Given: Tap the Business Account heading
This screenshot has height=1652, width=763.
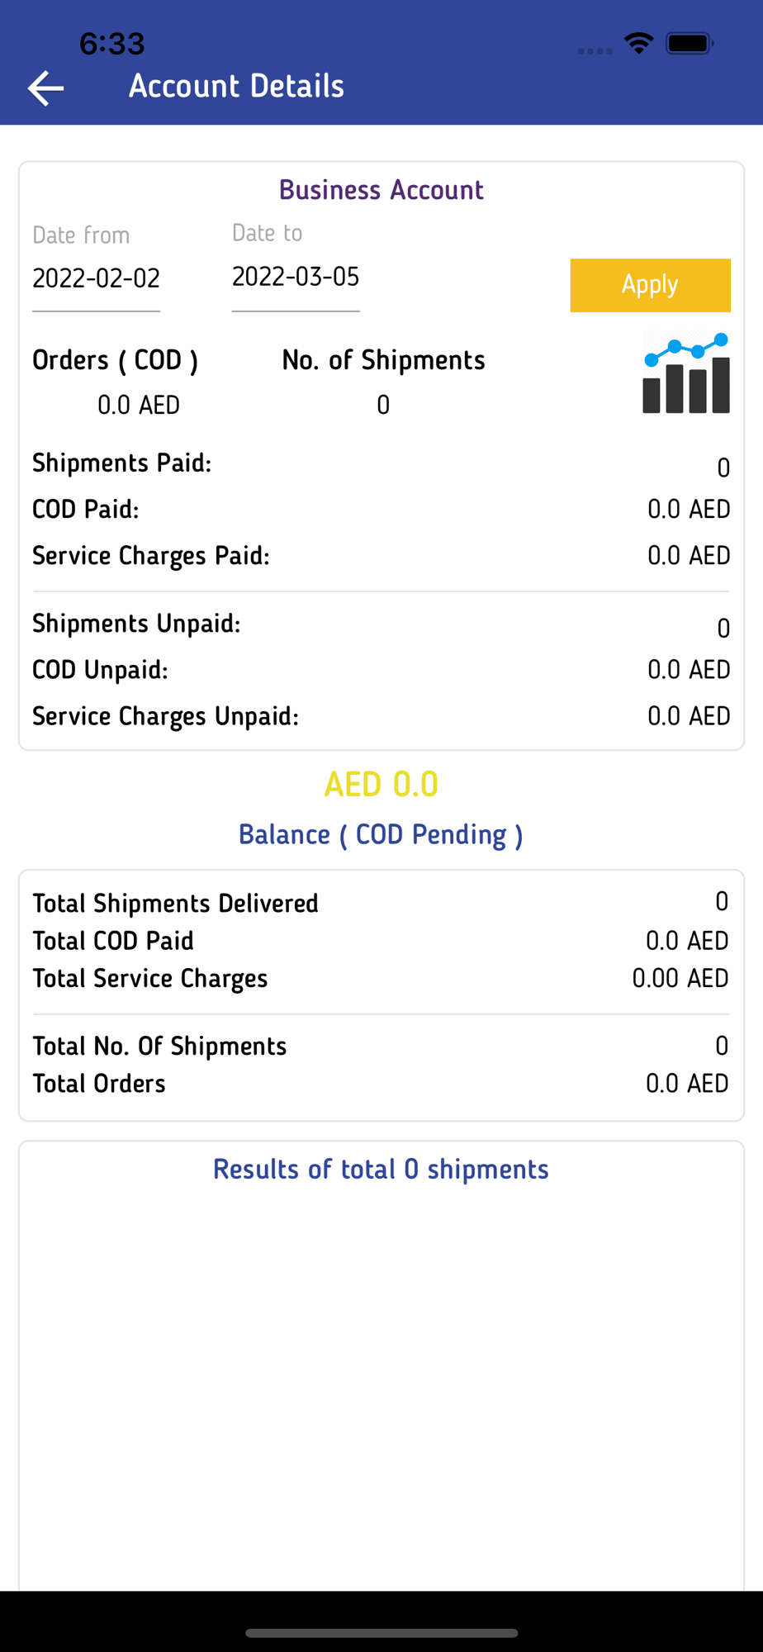Looking at the screenshot, I should pos(381,190).
